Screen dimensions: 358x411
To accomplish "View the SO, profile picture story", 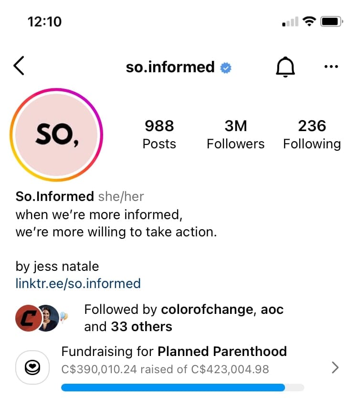I will point(56,135).
